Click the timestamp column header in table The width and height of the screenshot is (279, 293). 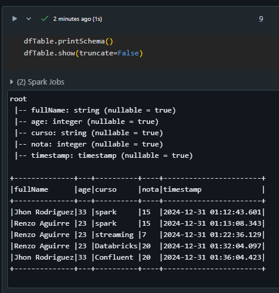(182, 189)
